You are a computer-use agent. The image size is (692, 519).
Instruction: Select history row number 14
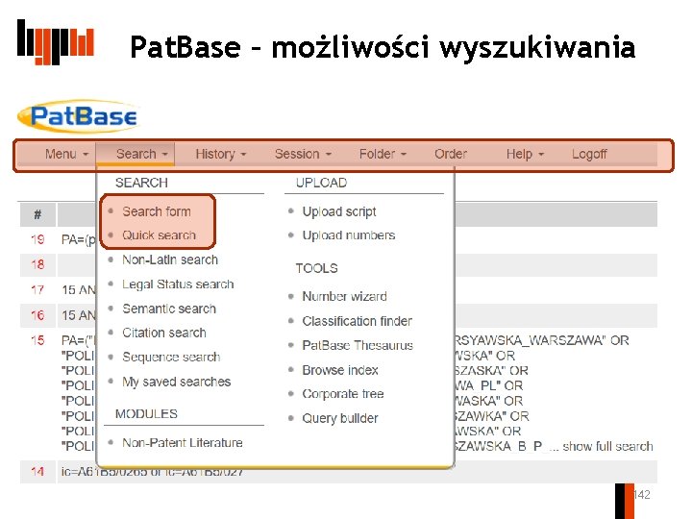coord(37,471)
